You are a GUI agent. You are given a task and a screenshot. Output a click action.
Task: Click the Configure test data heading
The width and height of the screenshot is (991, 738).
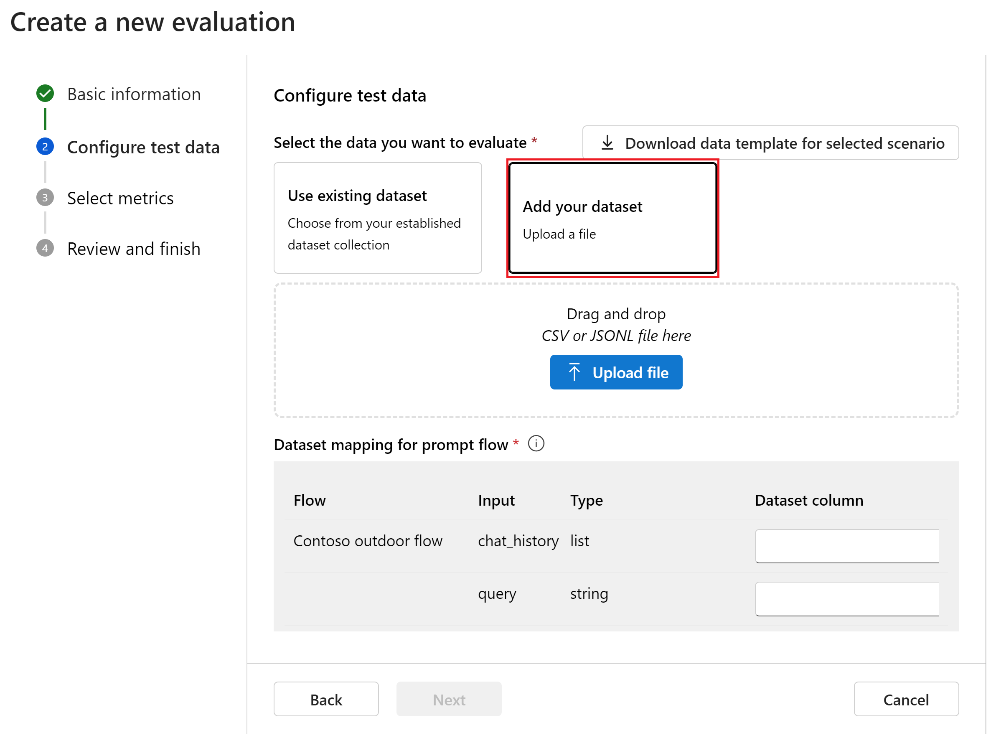click(x=350, y=96)
